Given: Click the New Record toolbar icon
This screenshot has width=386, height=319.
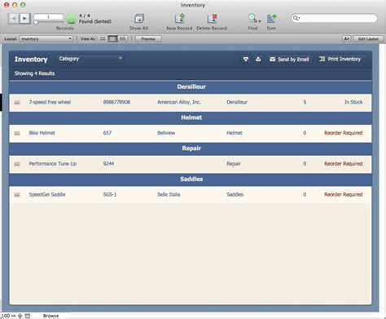Looking at the screenshot, I should tap(179, 19).
